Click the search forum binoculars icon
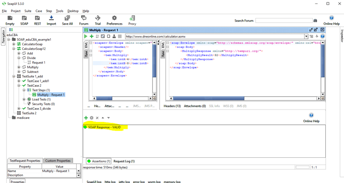The width and height of the screenshot is (344, 183). pos(315,21)
